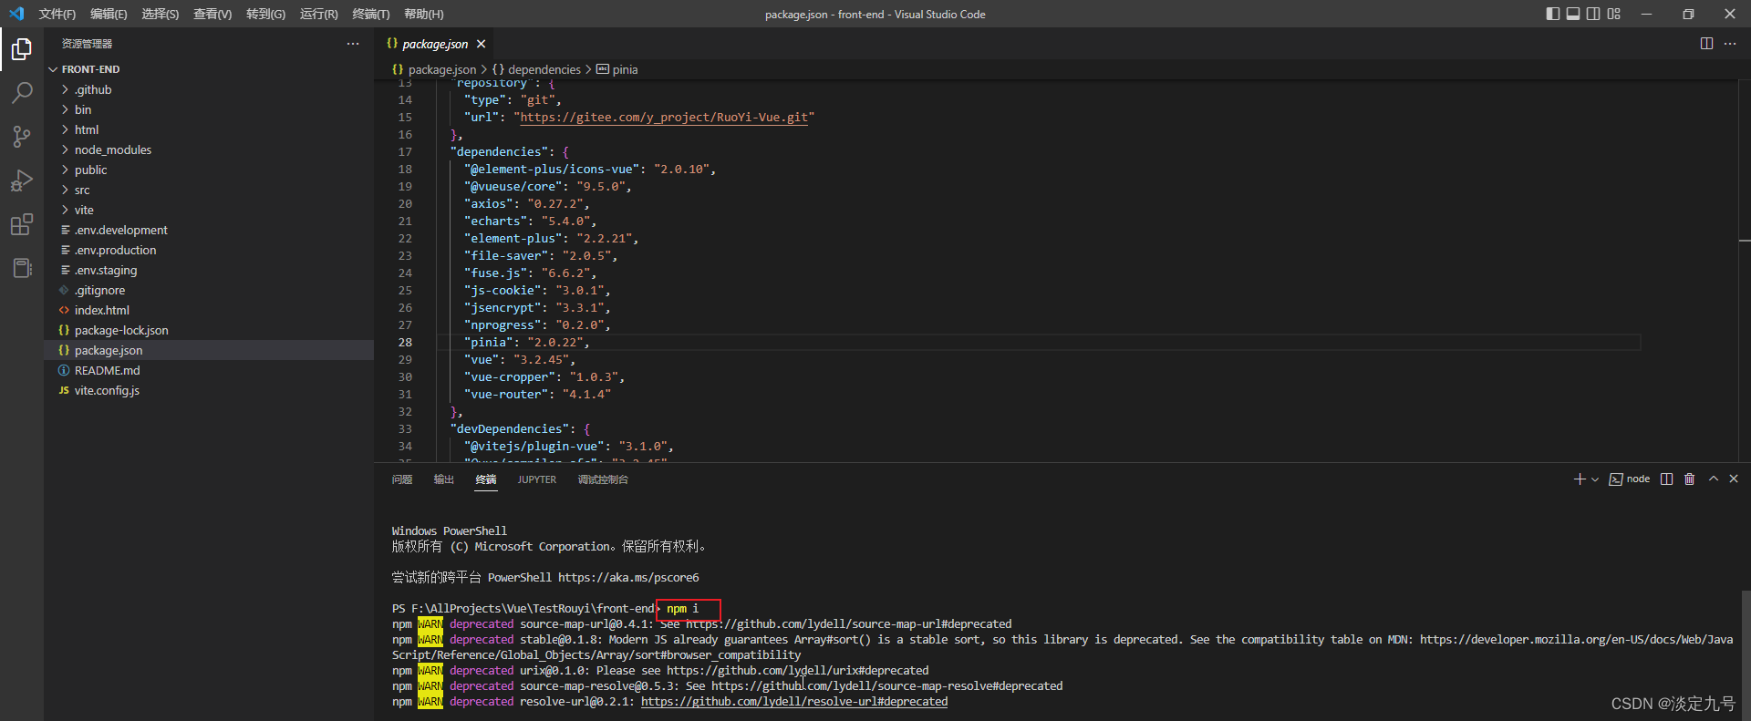1751x721 pixels.
Task: Switch to the 终端 panel tab
Action: tap(486, 479)
